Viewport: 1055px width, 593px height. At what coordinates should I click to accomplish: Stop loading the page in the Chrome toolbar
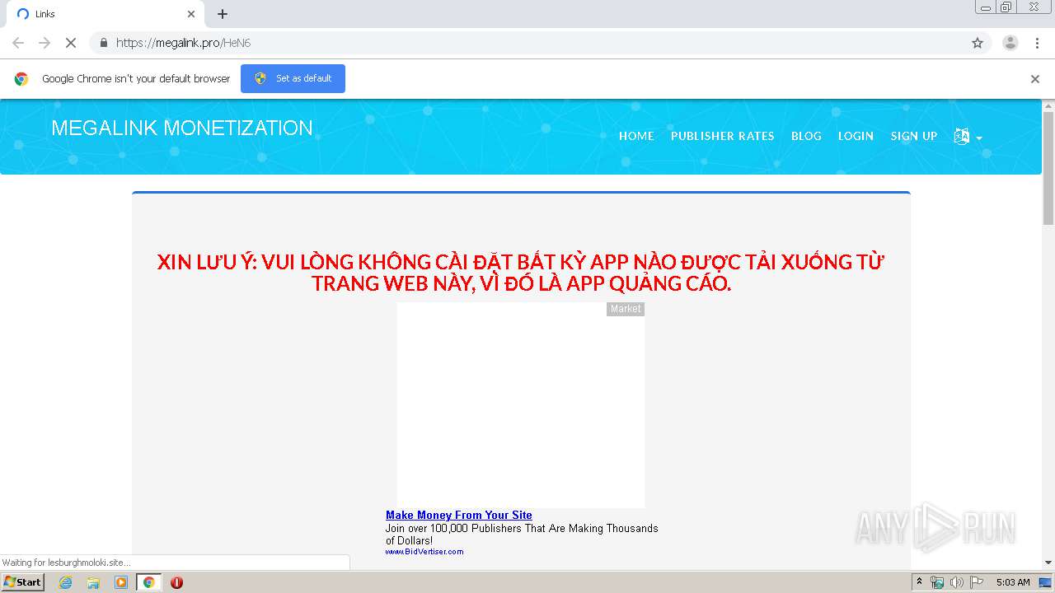coord(71,43)
